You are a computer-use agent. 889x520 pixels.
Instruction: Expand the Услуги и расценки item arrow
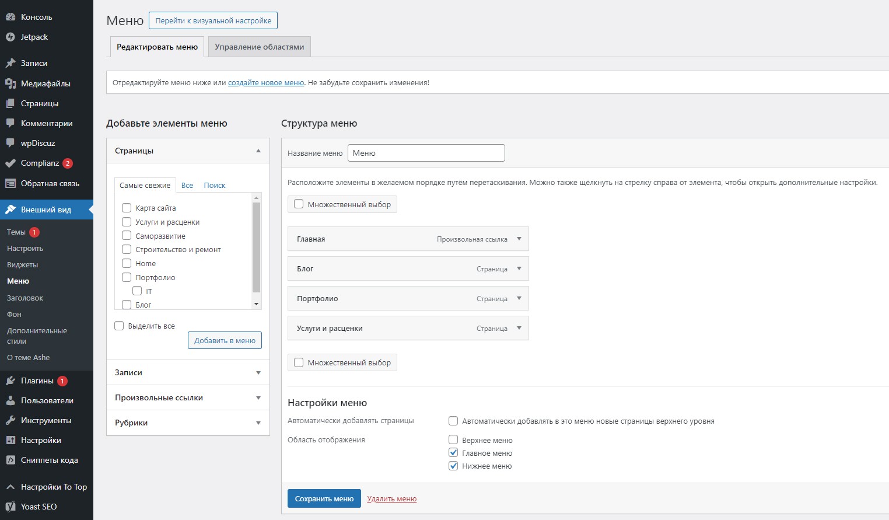(x=519, y=328)
